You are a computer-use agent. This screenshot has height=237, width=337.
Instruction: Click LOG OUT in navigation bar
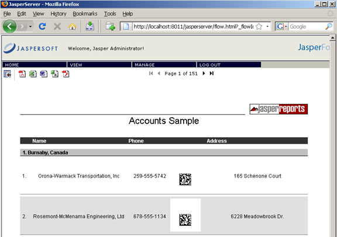click(x=229, y=65)
